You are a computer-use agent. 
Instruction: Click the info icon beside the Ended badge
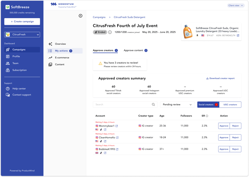click(x=110, y=32)
